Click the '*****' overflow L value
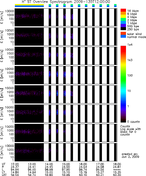 (117, 170)
